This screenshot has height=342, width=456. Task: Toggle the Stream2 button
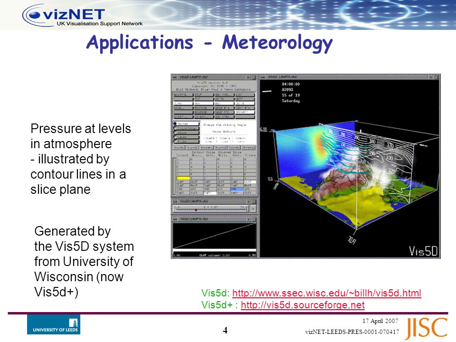pos(248,147)
